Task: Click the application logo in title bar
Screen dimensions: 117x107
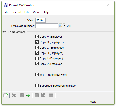Action: click(x=6, y=5)
